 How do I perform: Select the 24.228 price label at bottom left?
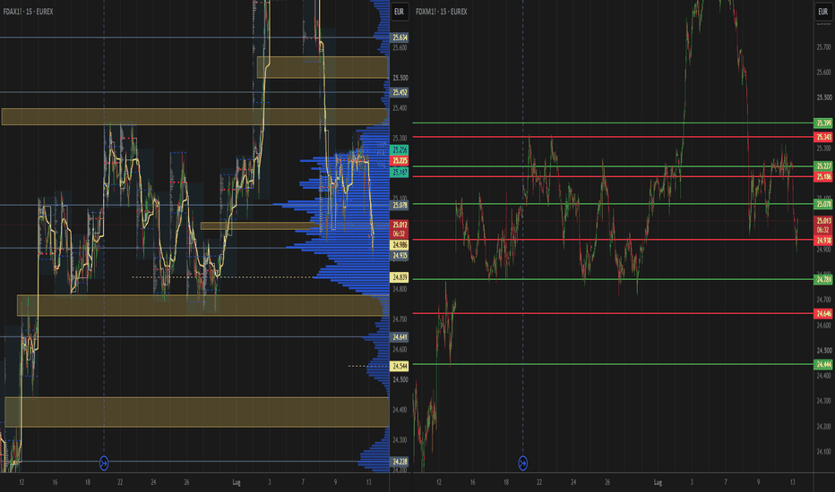coord(400,462)
